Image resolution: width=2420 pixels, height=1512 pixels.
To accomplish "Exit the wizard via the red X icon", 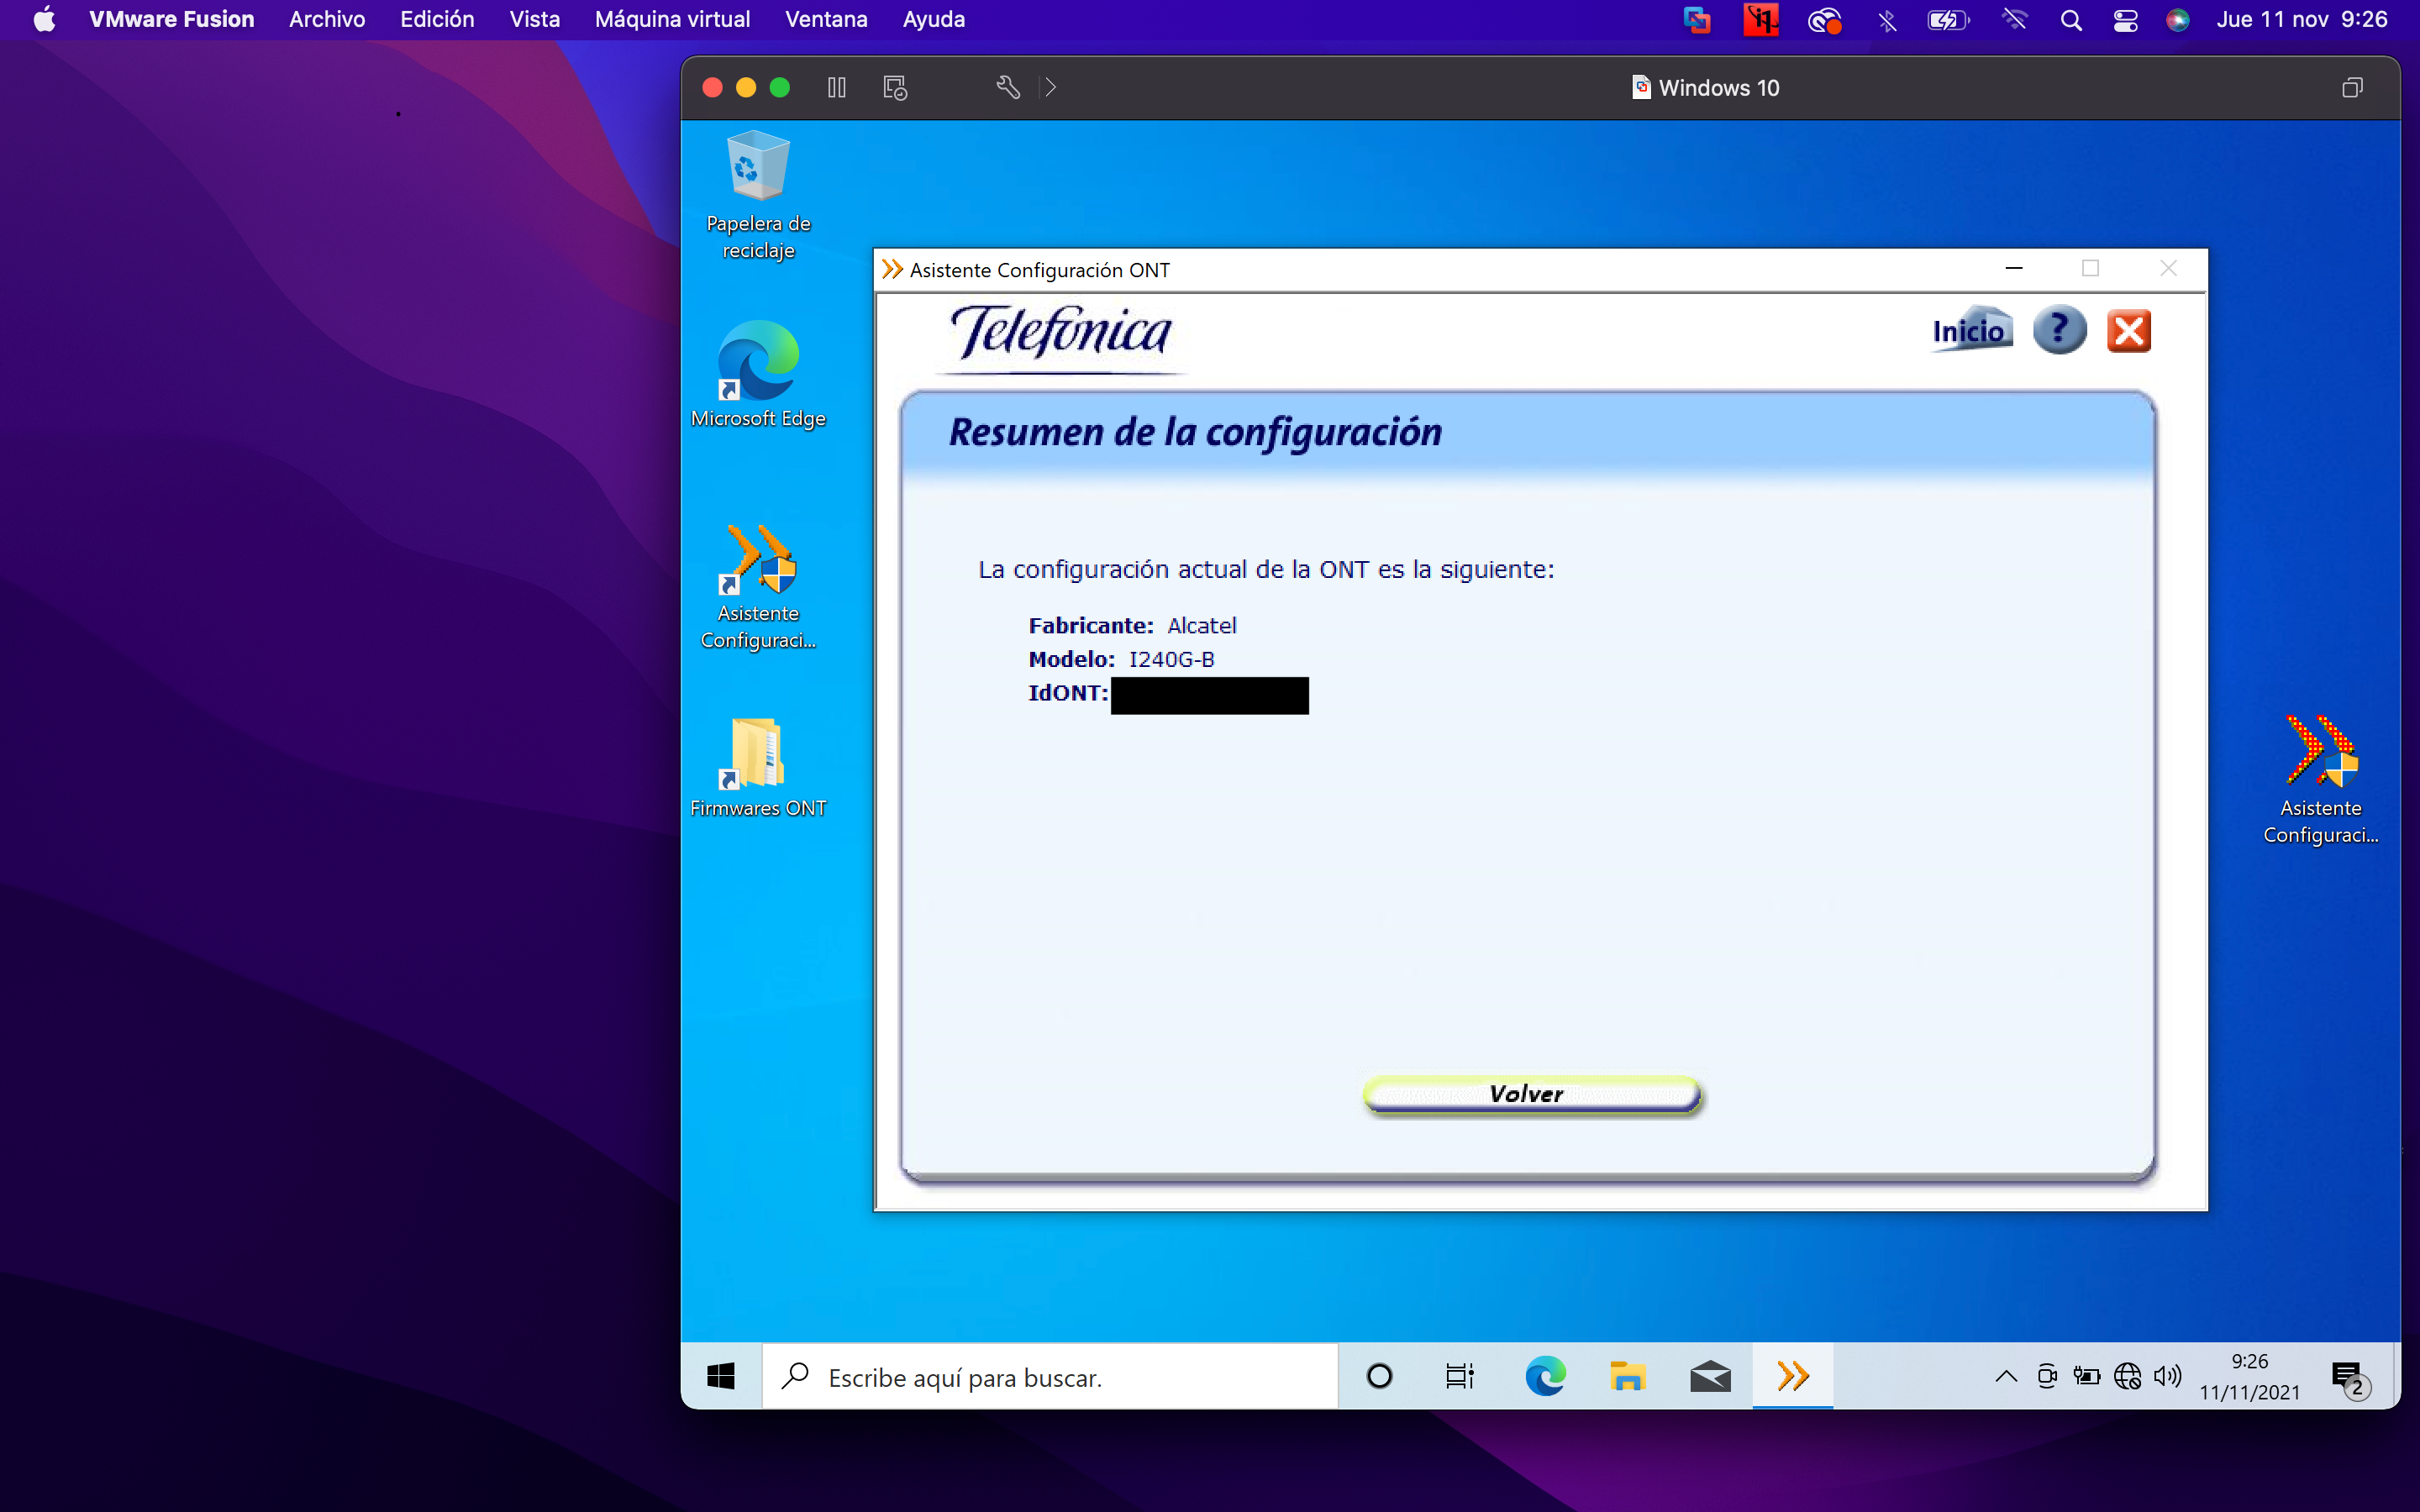I will 2130,330.
